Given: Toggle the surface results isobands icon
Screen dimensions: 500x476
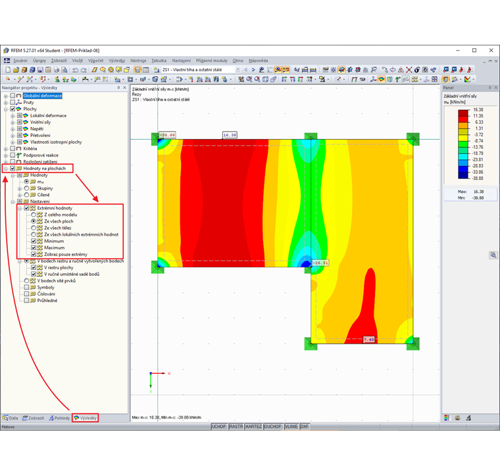Looking at the screenshot, I should 382,79.
